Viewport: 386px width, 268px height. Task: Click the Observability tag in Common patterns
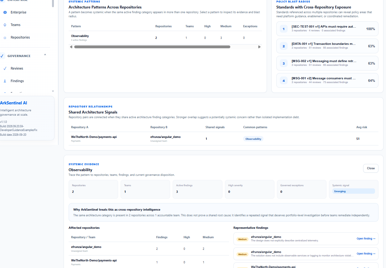(x=253, y=139)
